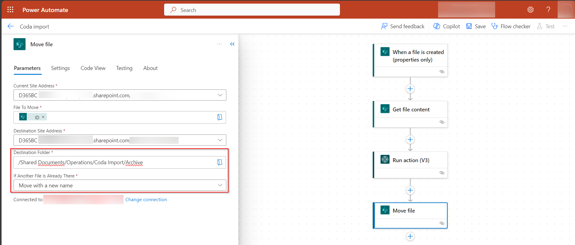Image resolution: width=575 pixels, height=245 pixels.
Task: Expand the Destination Site Address dropdown
Action: coord(220,140)
